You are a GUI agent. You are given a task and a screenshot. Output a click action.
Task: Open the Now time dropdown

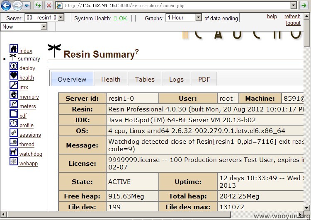point(24,27)
